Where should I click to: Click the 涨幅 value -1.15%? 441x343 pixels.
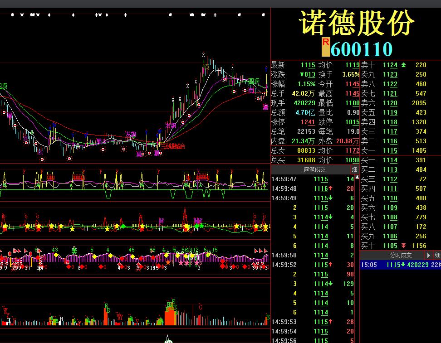[305, 84]
